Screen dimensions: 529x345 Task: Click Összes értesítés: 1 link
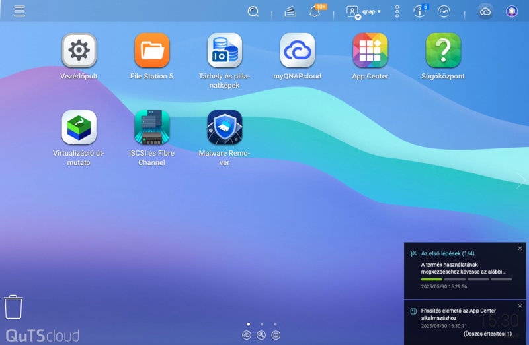pyautogui.click(x=487, y=334)
